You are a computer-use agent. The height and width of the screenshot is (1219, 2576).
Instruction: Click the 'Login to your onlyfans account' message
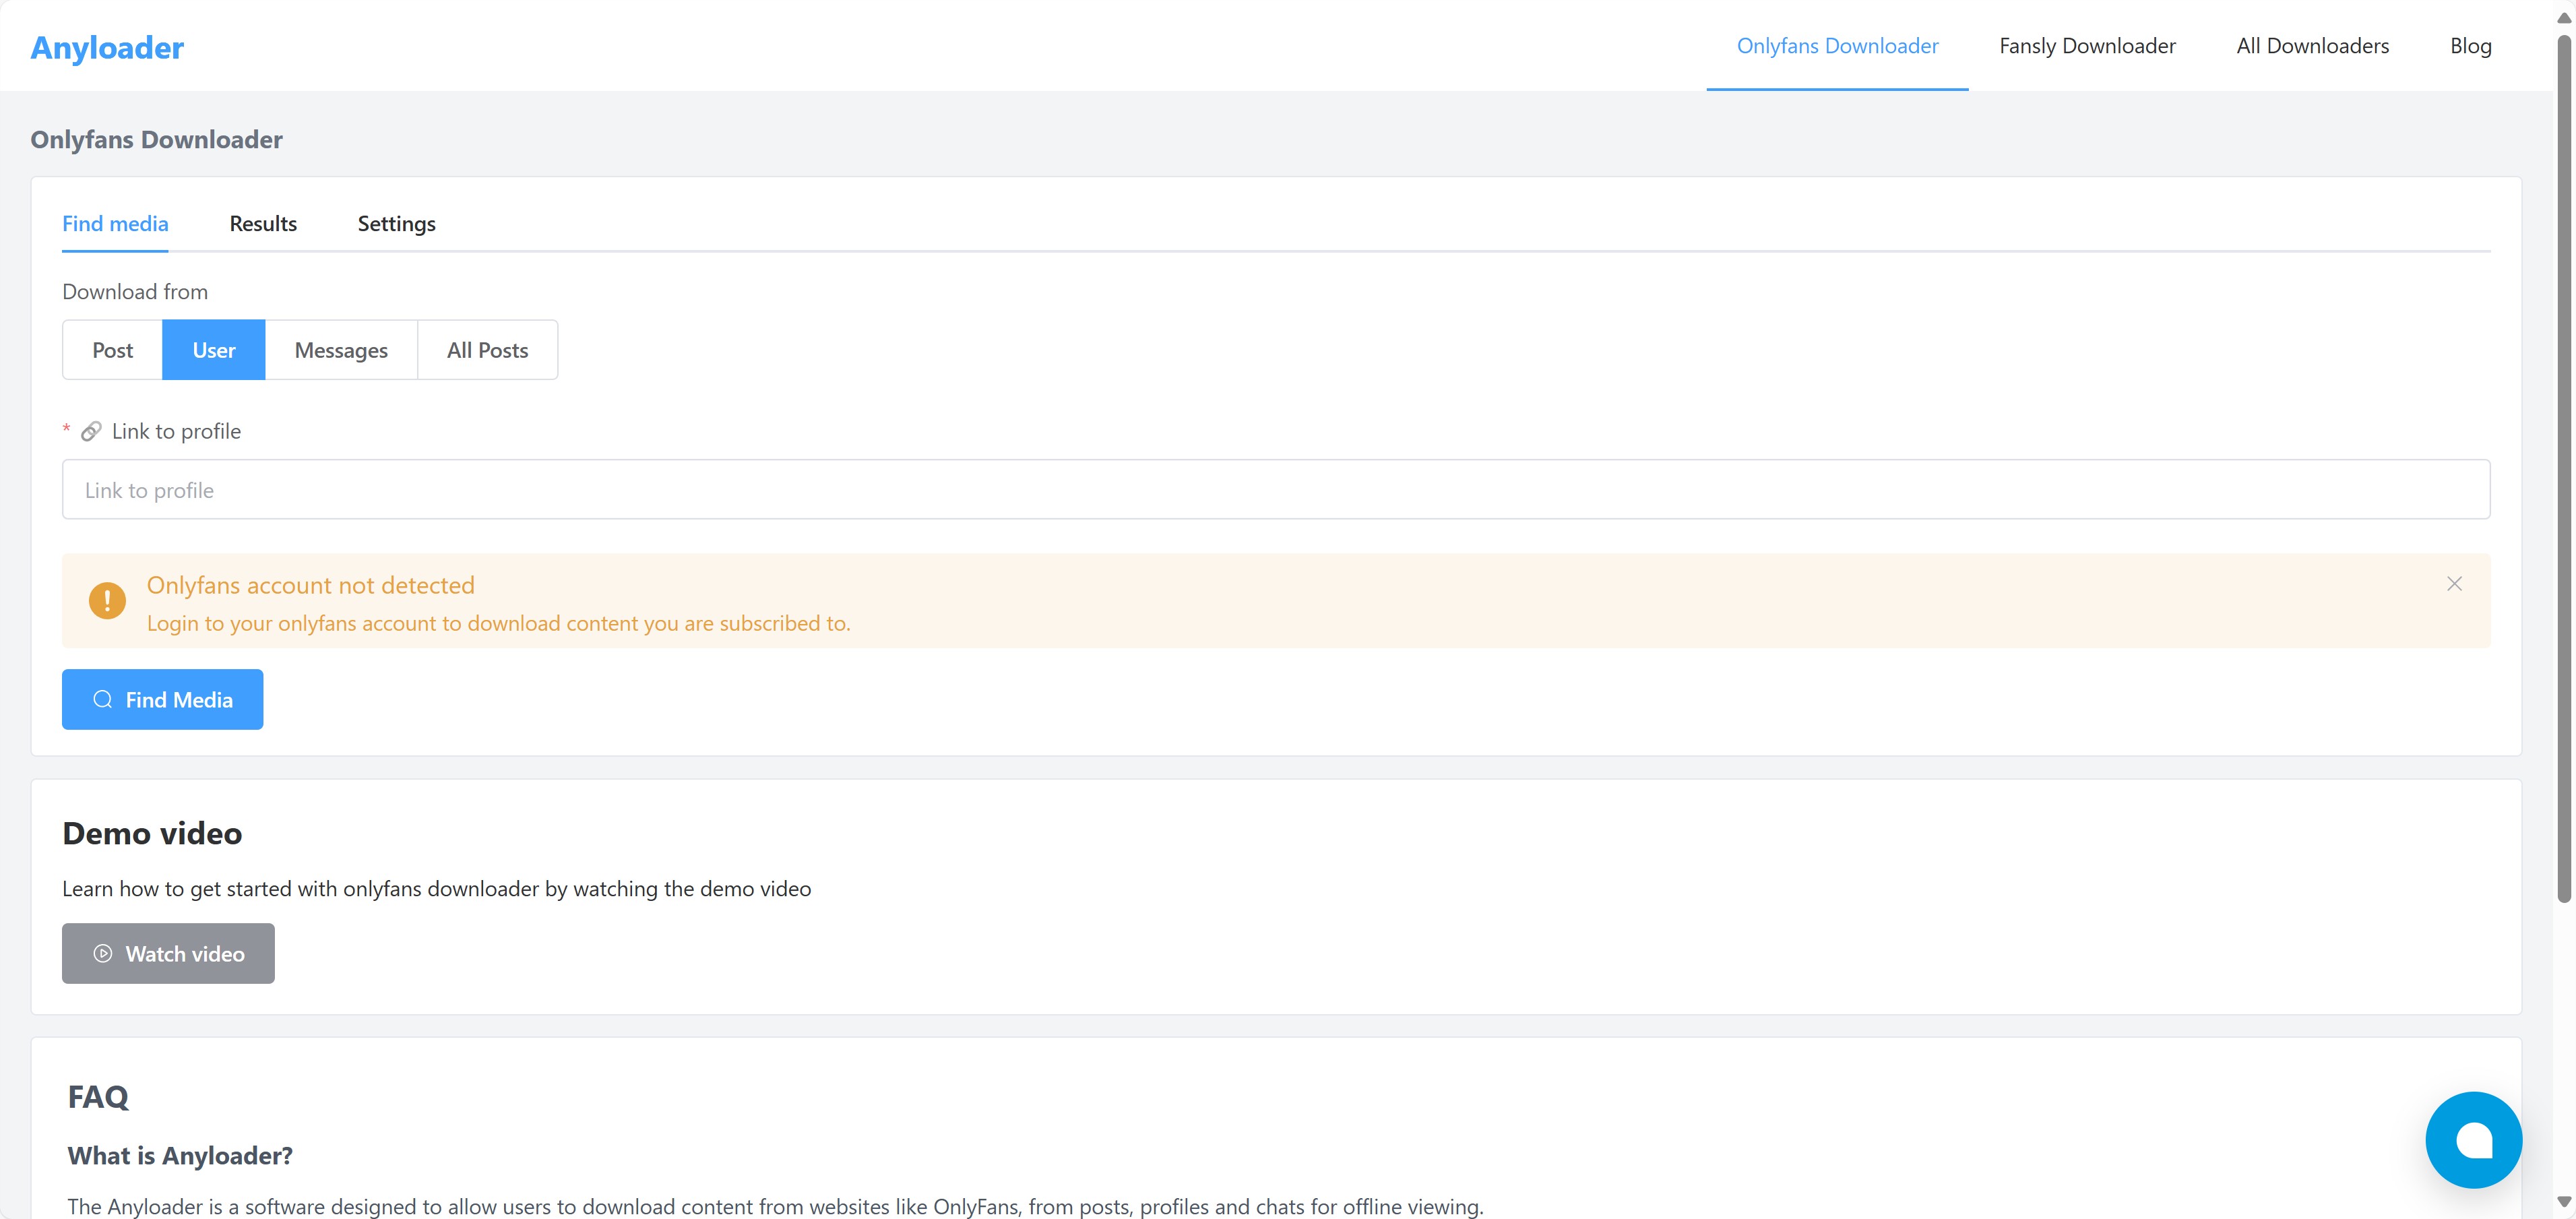coord(498,623)
